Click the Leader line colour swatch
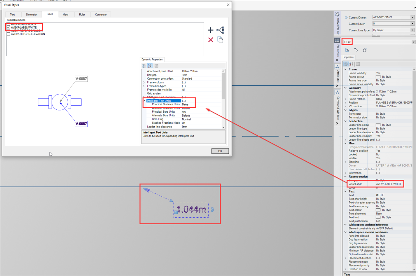The image size is (416, 276). pos(378,125)
